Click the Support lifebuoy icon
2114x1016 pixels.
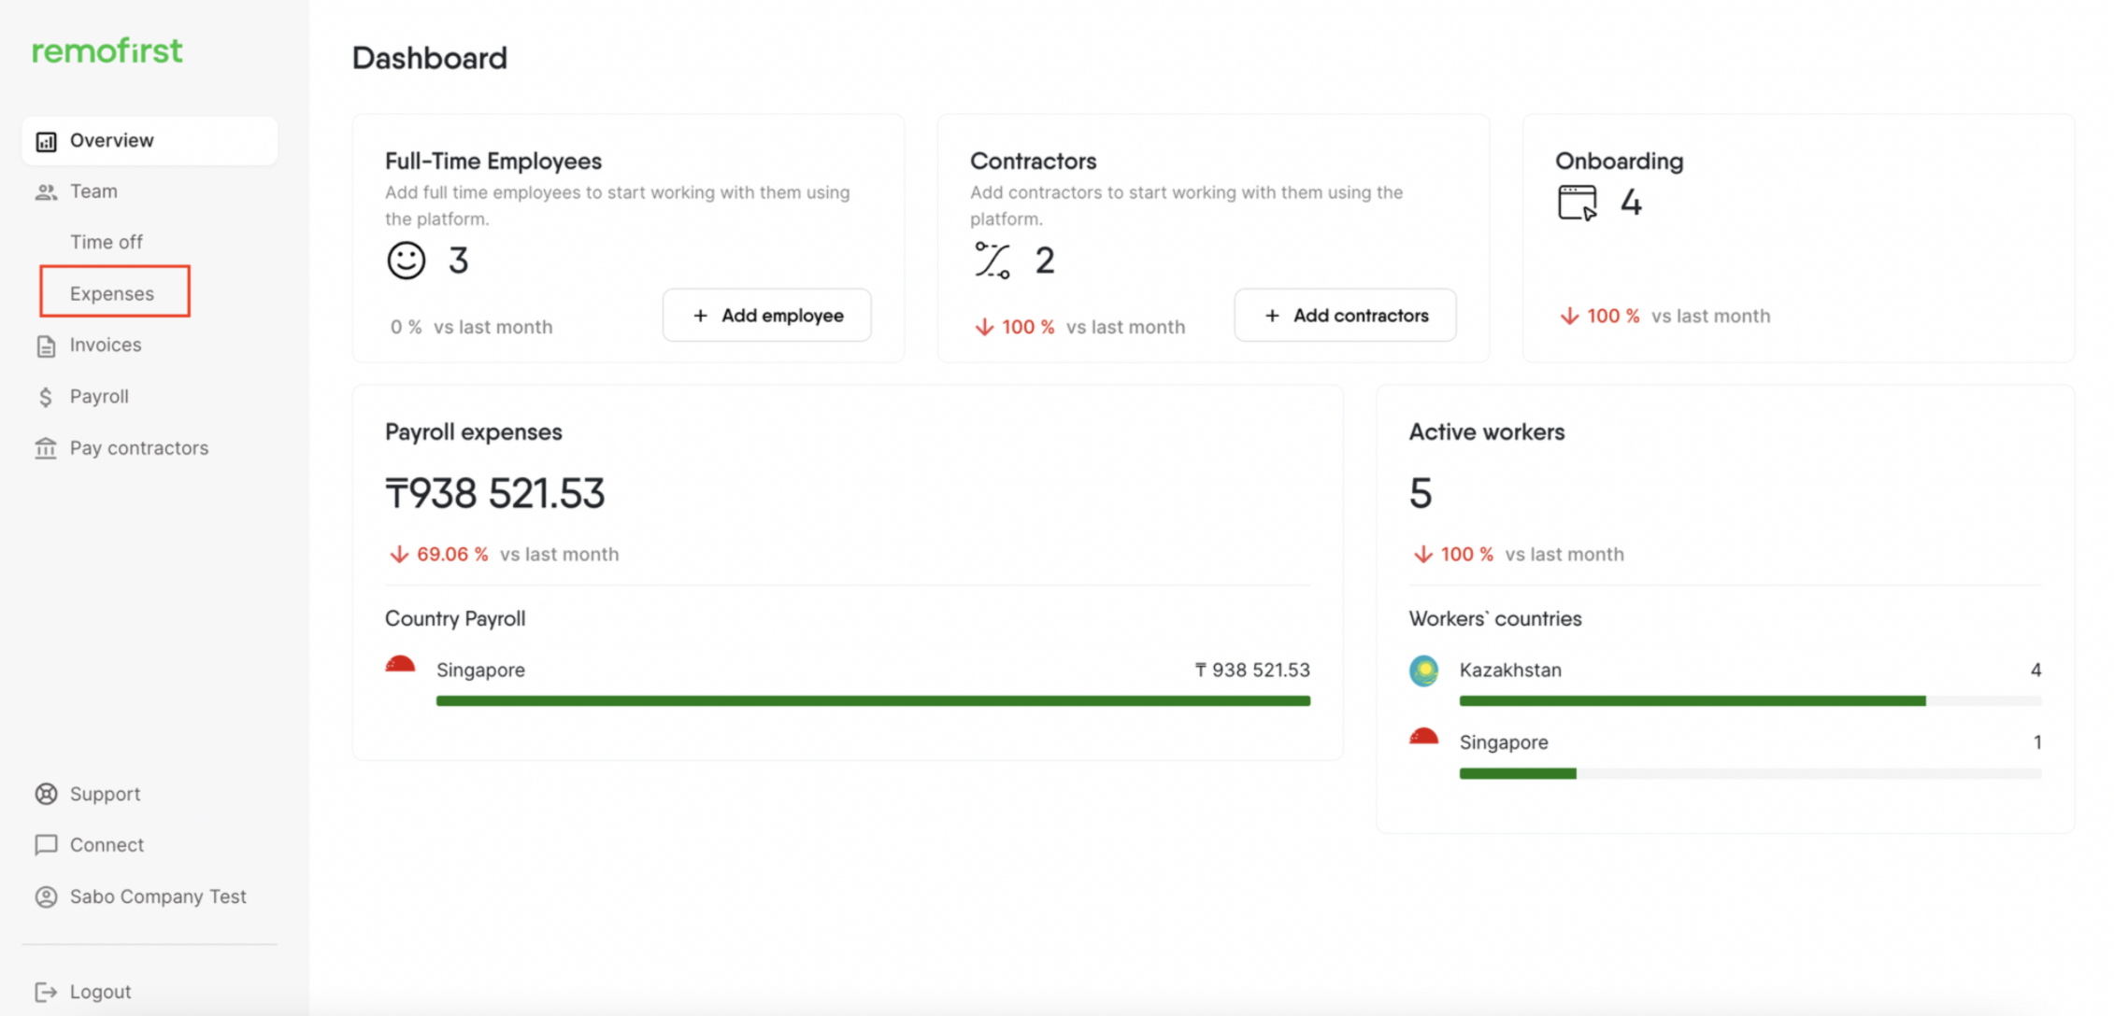[x=46, y=794]
